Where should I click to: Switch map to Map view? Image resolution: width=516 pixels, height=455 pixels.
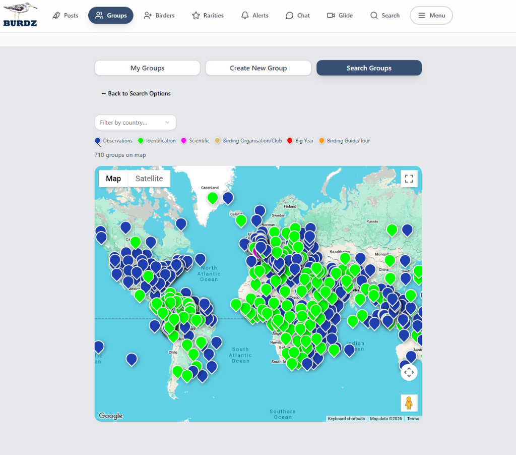point(113,179)
